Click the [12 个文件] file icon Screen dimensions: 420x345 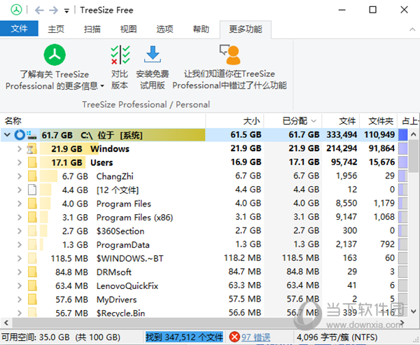click(x=32, y=190)
